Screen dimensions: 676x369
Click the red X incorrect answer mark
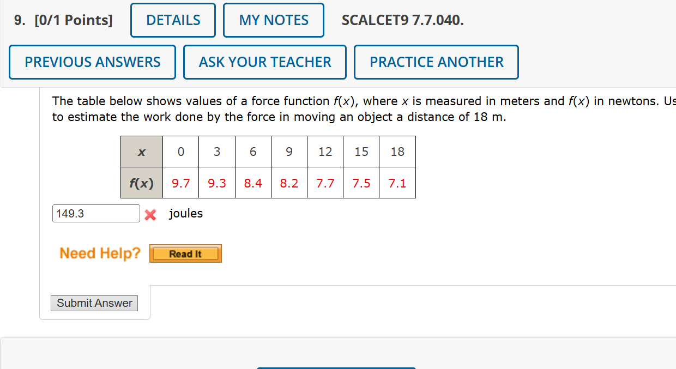(x=150, y=215)
